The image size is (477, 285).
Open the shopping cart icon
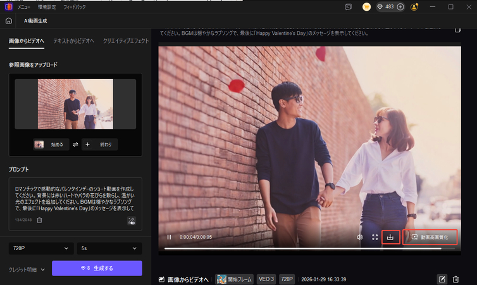[x=366, y=7]
